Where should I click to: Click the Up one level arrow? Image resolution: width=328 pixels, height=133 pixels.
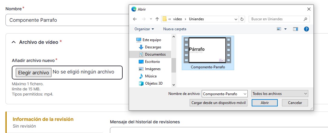157,19
